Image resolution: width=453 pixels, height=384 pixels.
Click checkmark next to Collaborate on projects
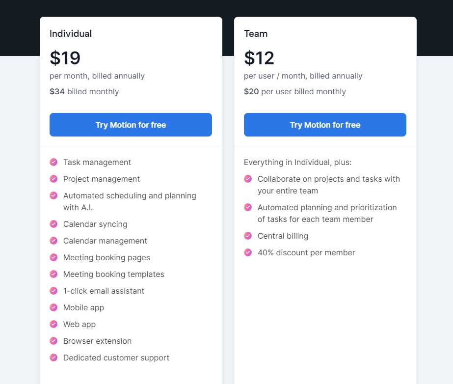tap(248, 179)
